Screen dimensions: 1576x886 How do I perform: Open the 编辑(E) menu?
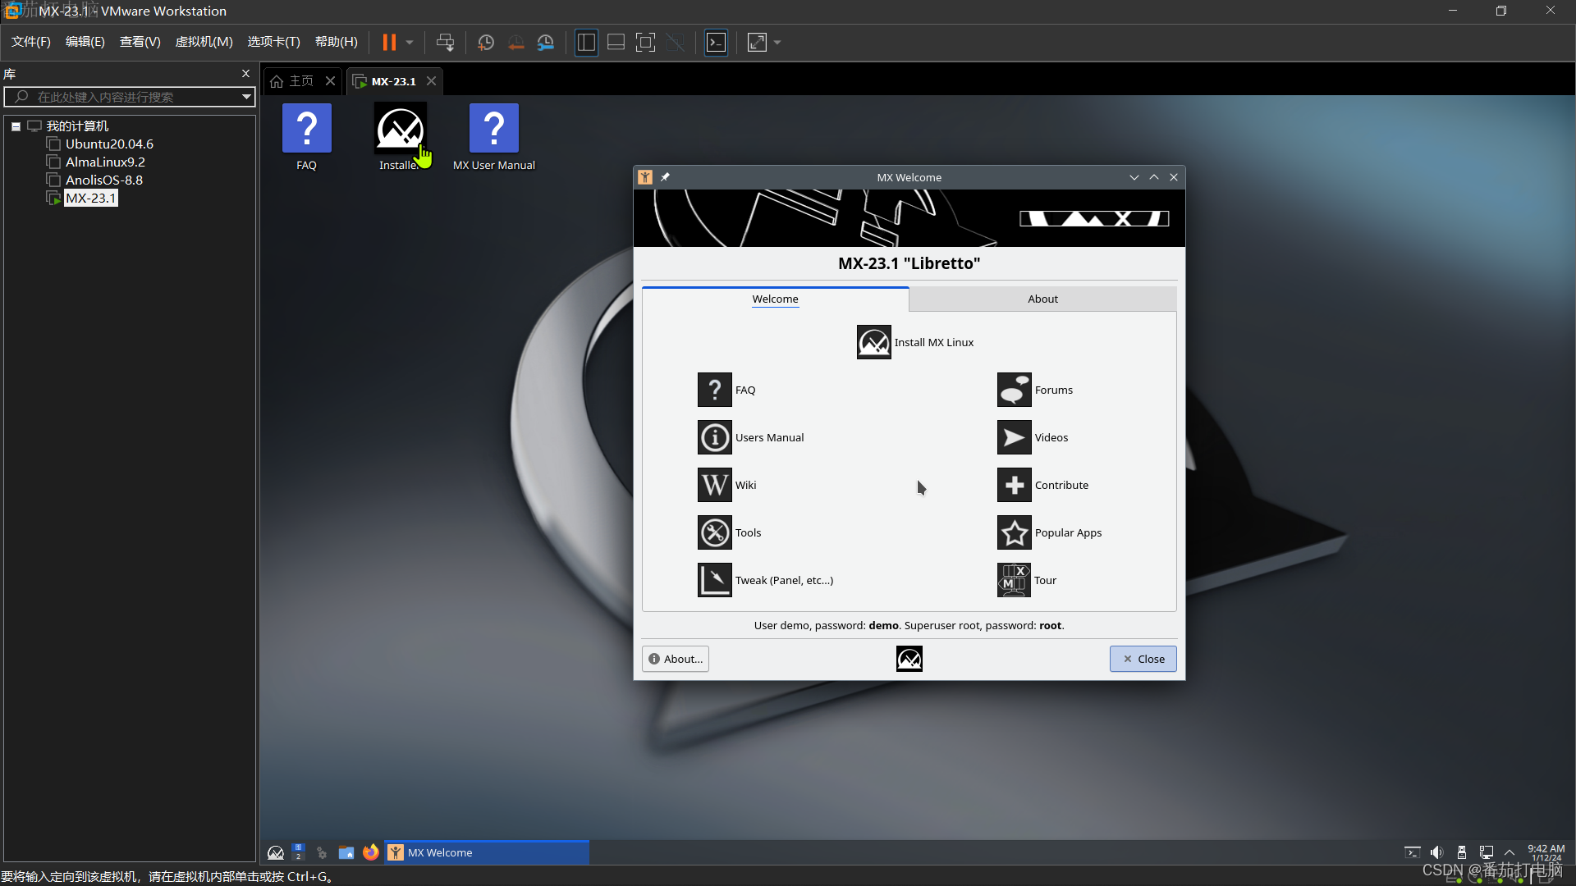pyautogui.click(x=85, y=42)
